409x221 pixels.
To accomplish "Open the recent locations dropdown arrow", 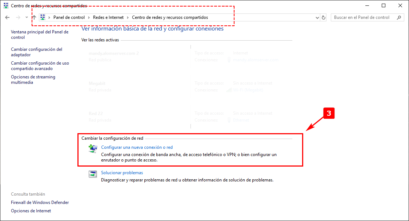I will click(x=27, y=17).
